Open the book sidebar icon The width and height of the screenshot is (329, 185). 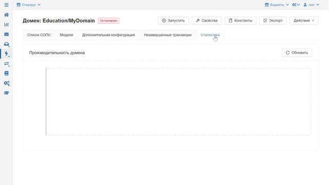(x=7, y=73)
